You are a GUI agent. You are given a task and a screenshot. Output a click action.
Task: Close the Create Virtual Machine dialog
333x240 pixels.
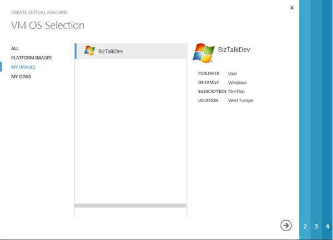pyautogui.click(x=292, y=8)
